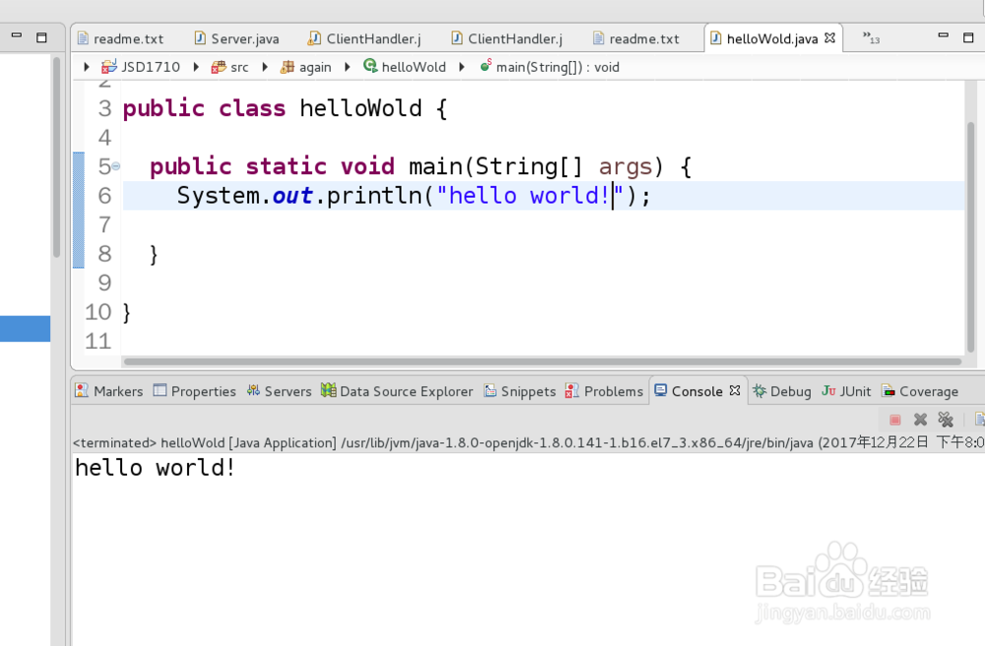985x646 pixels.
Task: Click the "hello world!" string in line 6
Action: pos(530,195)
